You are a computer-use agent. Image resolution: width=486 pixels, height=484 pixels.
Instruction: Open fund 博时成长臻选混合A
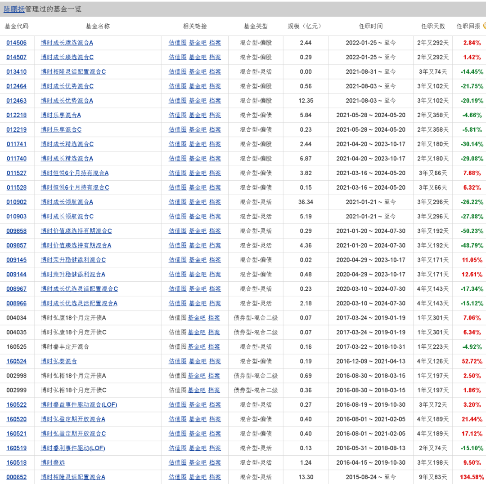tap(67, 43)
